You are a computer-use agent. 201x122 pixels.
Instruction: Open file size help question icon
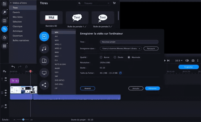click(120, 73)
